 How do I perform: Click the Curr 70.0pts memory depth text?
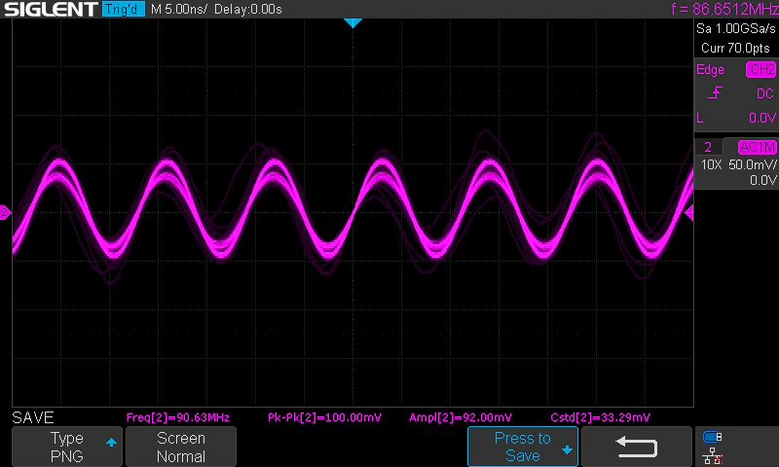(x=735, y=48)
